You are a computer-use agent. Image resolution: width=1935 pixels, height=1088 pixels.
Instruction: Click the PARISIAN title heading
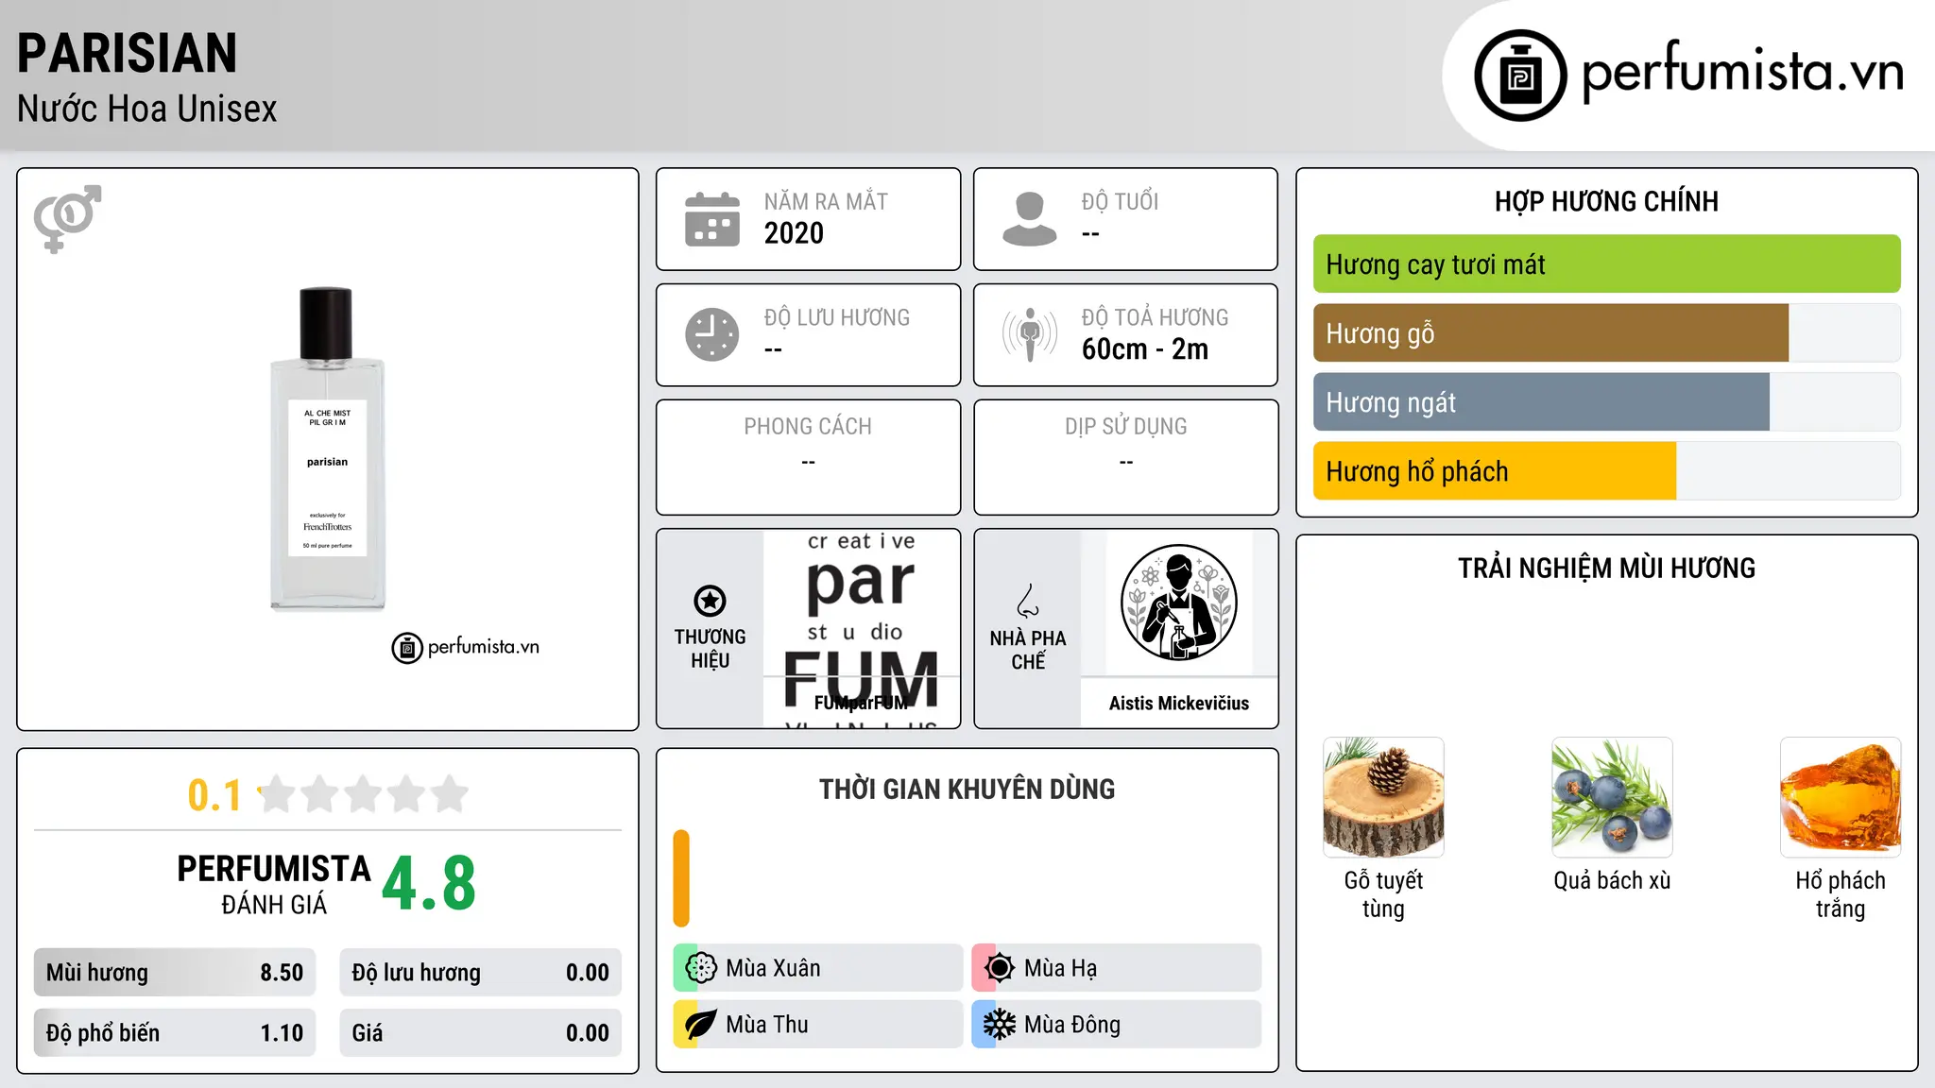pos(128,53)
